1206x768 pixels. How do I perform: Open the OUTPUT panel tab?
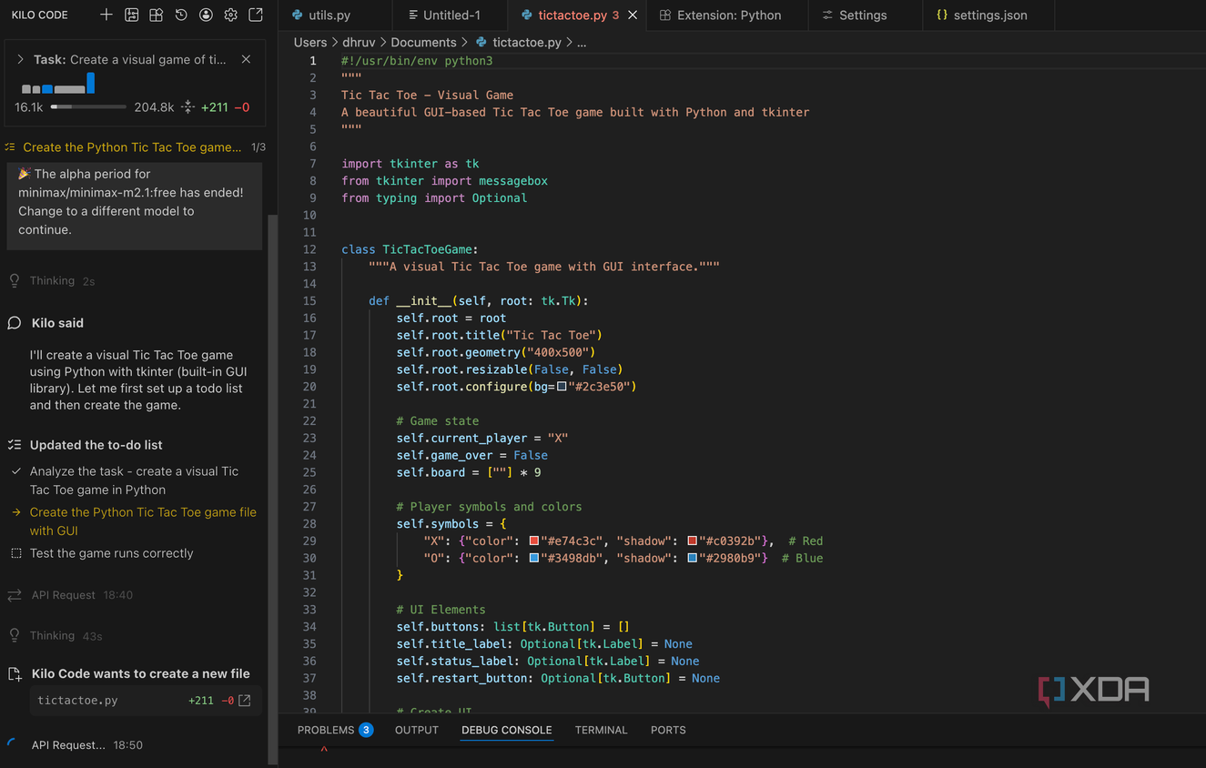click(417, 730)
